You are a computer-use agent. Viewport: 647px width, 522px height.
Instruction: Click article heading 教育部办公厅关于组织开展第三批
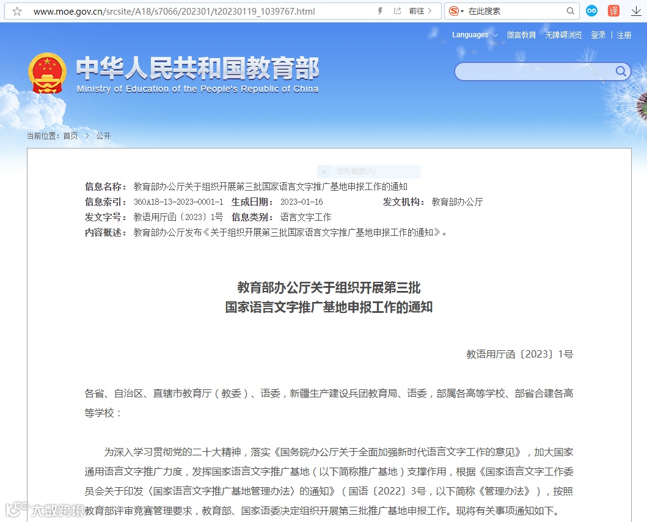click(x=329, y=287)
